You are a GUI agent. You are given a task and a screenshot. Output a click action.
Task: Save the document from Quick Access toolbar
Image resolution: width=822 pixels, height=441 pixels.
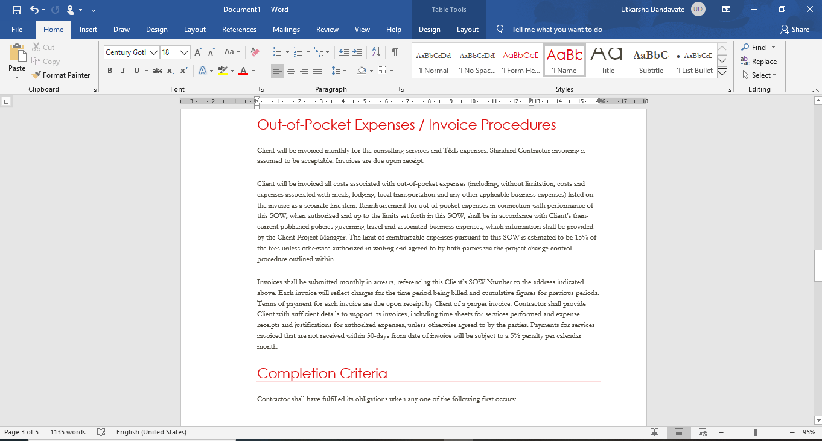[x=16, y=10]
